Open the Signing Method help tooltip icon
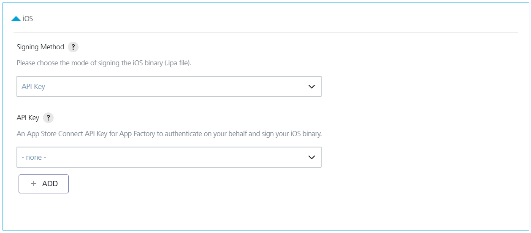Viewport: 531px width, 233px height. point(73,47)
